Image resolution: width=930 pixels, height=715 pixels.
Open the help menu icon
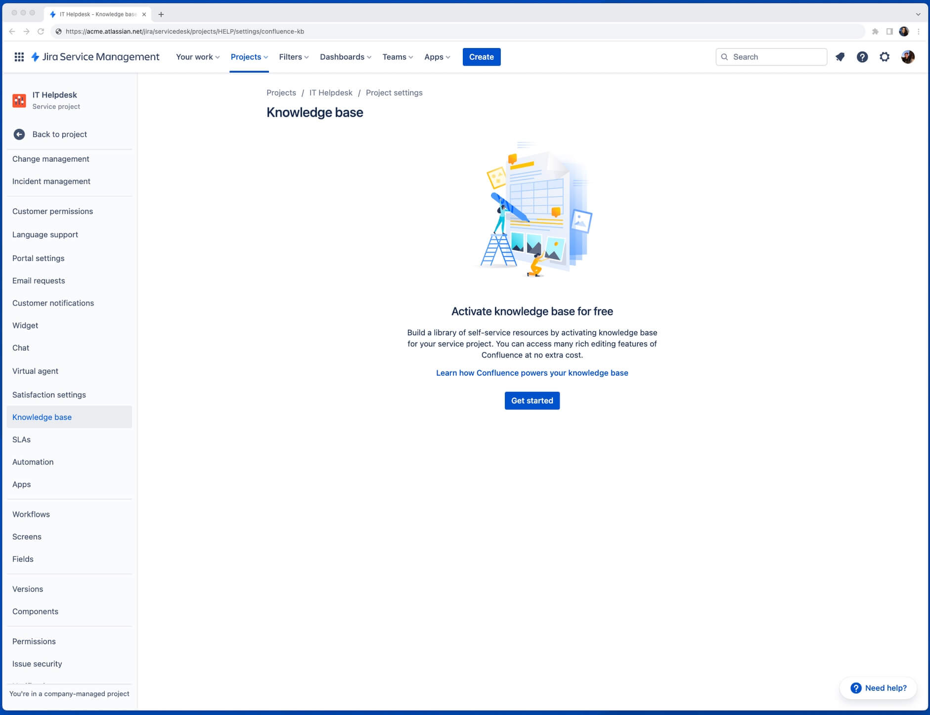click(x=862, y=57)
